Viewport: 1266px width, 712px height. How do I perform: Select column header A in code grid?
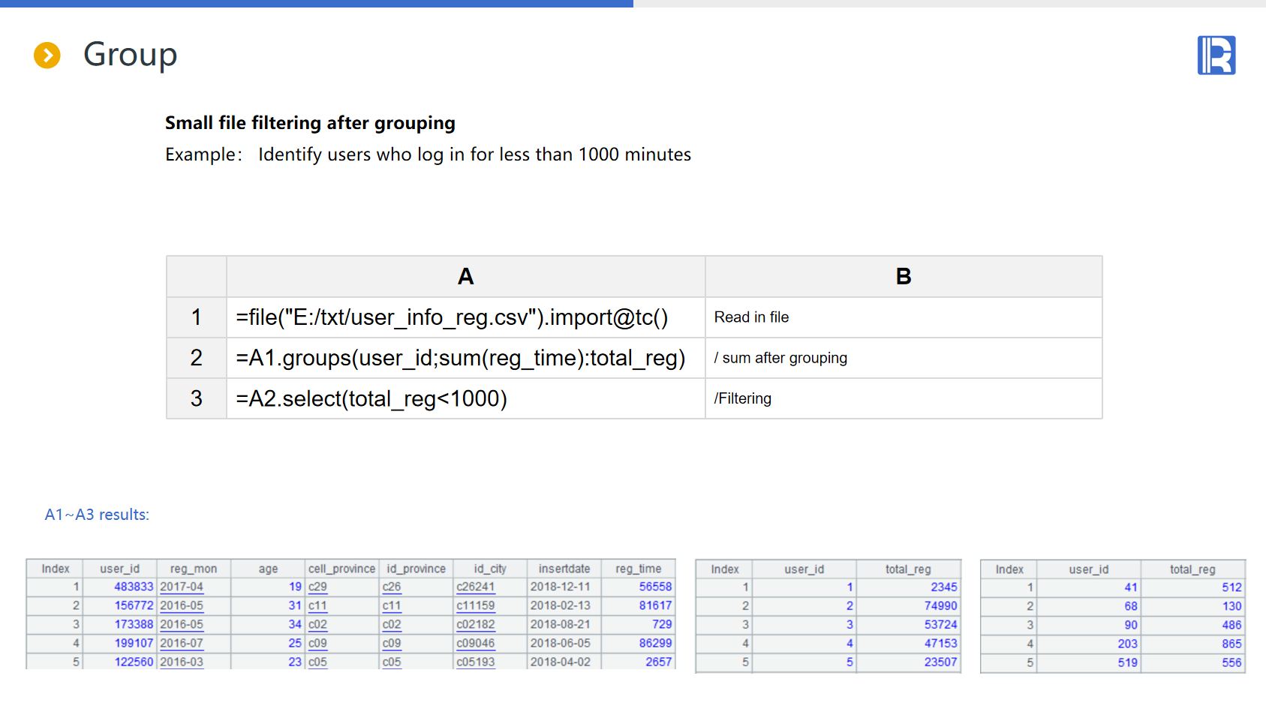coord(465,277)
